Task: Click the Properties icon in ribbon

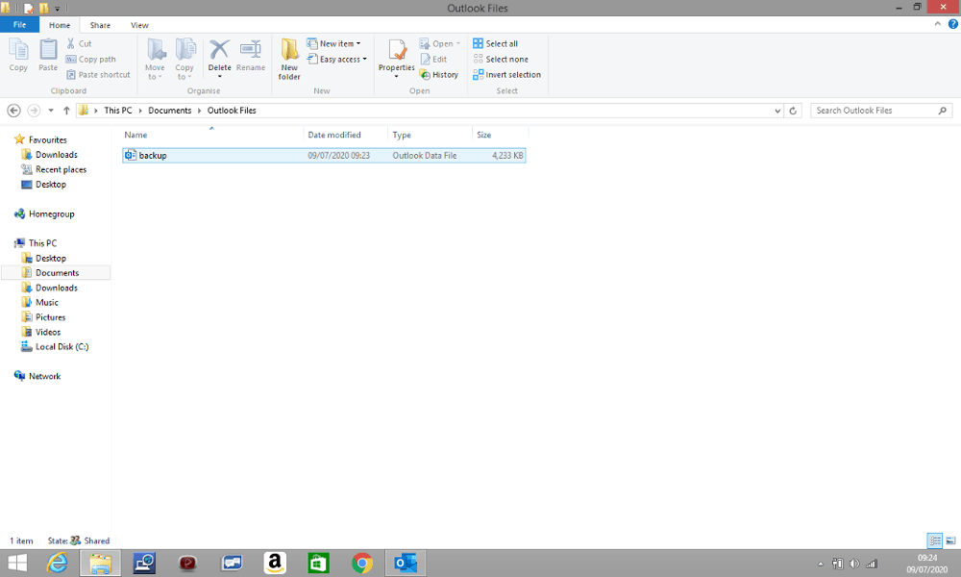Action: [x=397, y=50]
